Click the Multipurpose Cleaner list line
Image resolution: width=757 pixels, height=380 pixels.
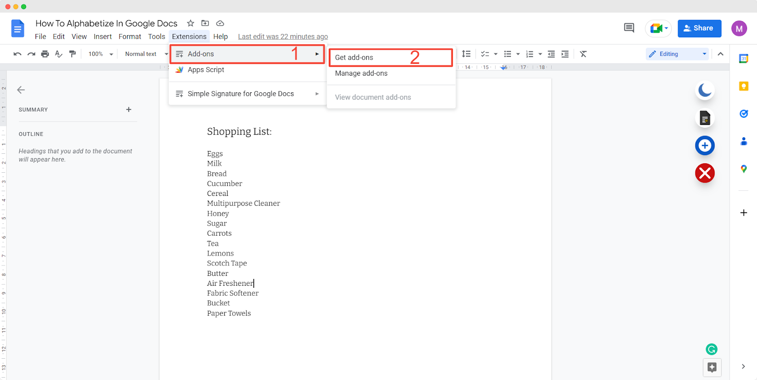point(244,203)
